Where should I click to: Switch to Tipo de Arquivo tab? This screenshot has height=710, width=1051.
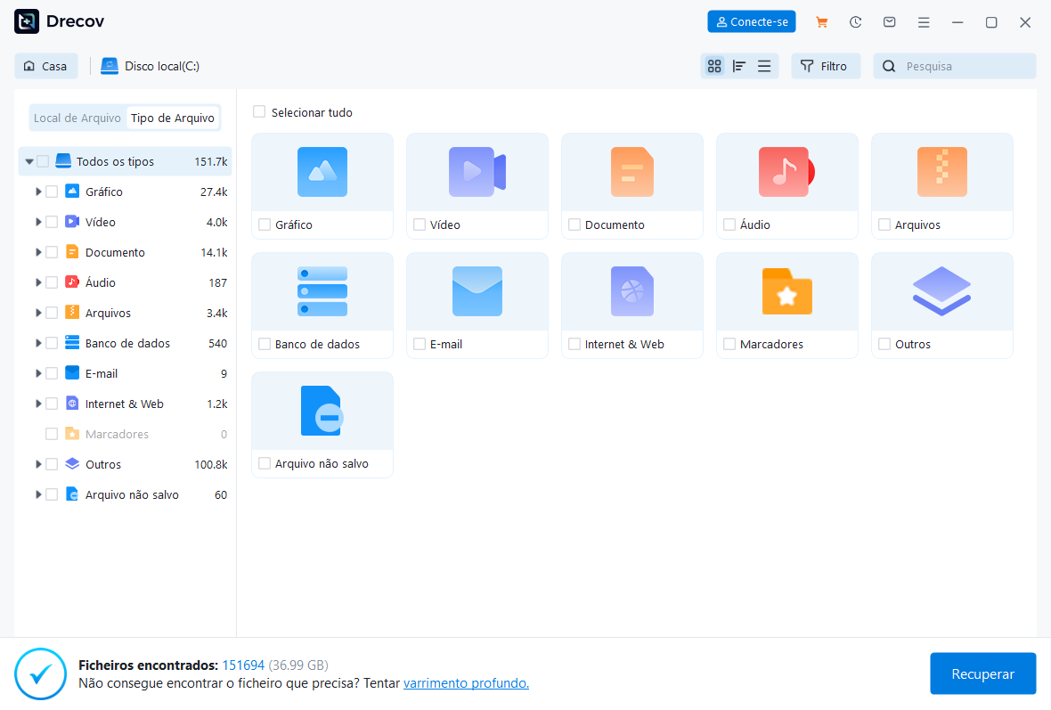point(172,118)
